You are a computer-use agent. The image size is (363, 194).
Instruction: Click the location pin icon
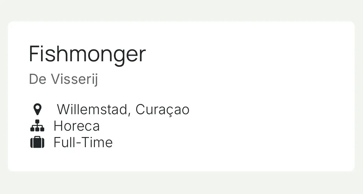(x=37, y=110)
